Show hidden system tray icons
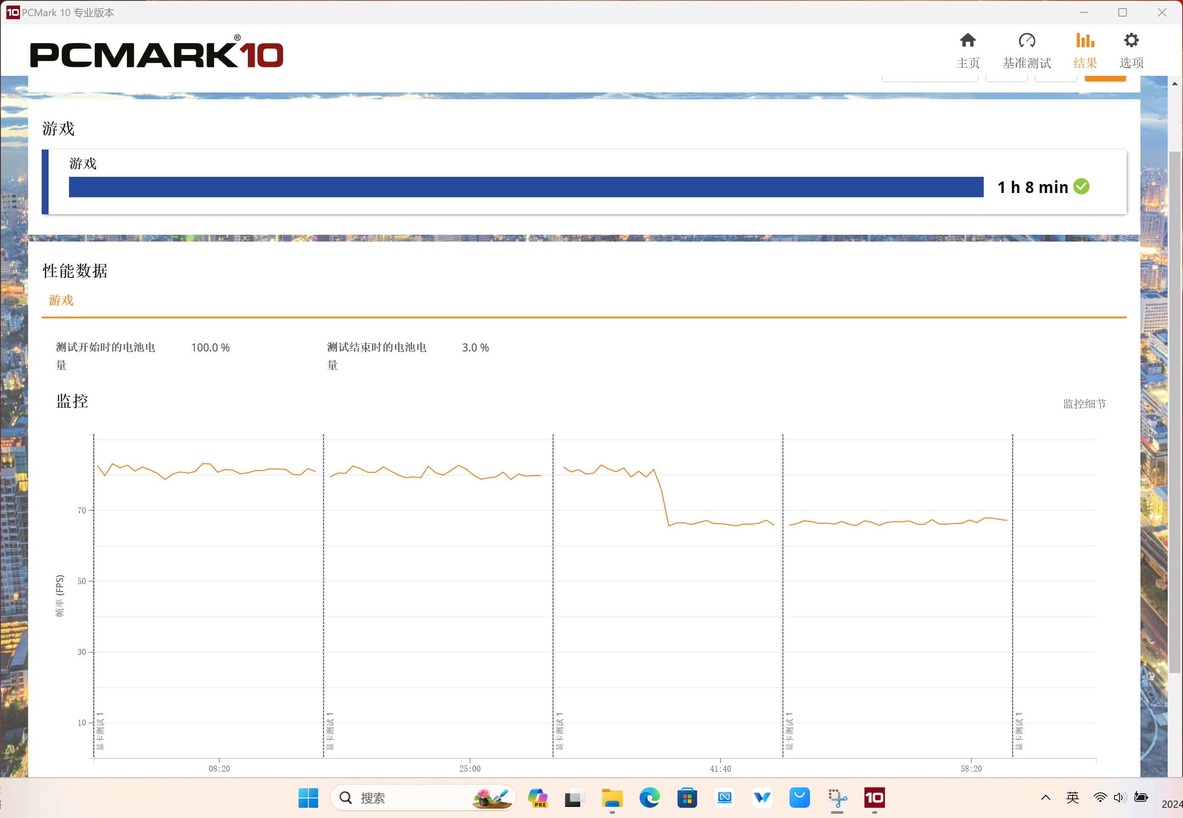The height and width of the screenshot is (818, 1183). tap(1045, 798)
